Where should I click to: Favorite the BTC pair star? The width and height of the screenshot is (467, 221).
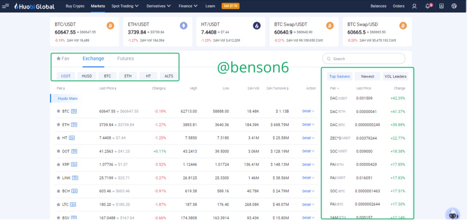tap(58, 111)
